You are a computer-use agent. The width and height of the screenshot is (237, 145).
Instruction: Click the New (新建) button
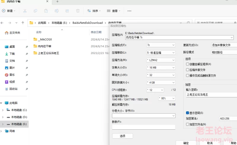[x=9, y=11]
